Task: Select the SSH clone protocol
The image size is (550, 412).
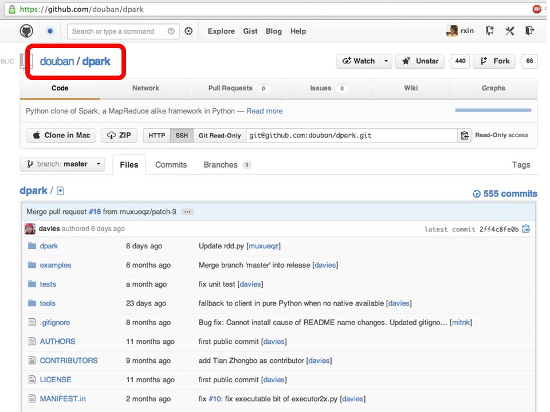Action: click(182, 135)
